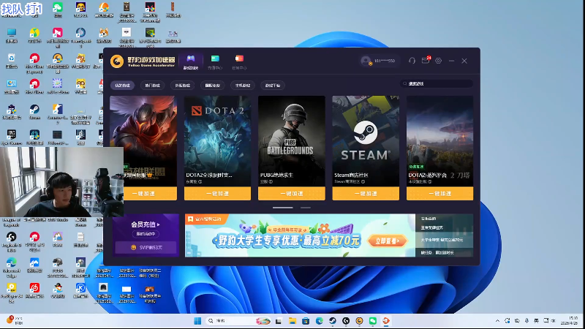Screen dimensions: 585x329
Task: Expand the system tray hidden icons chevron
Action: coord(497,321)
